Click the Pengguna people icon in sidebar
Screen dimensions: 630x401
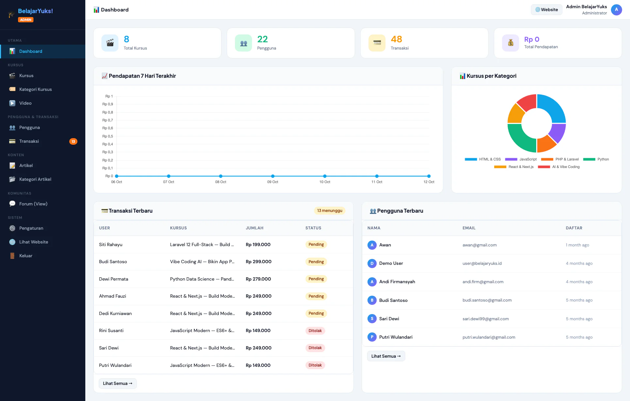coord(12,127)
